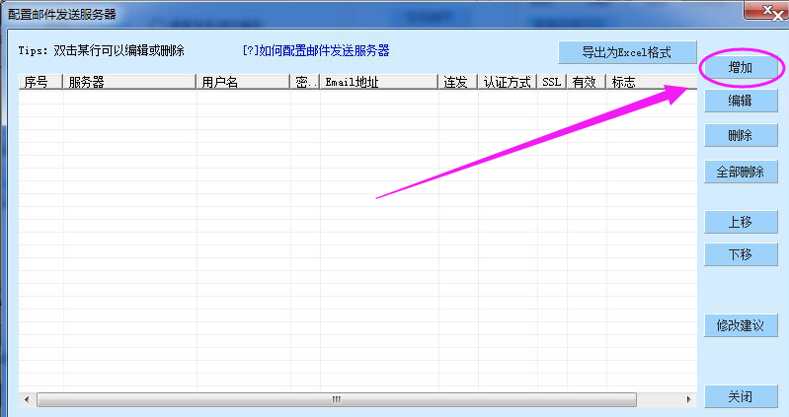The width and height of the screenshot is (789, 417).
Task: Click the horizontal scrollbar thumb
Action: coord(337,400)
